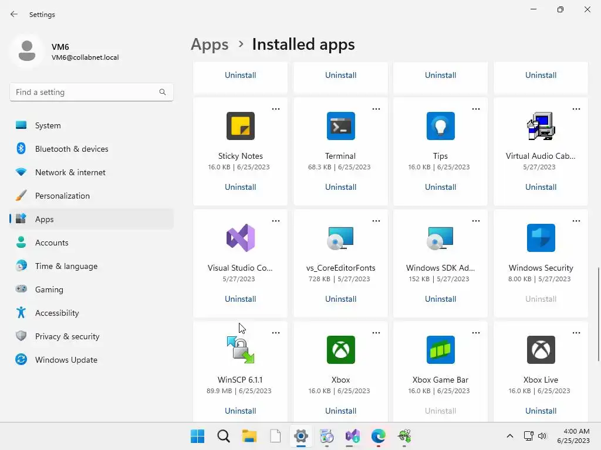Image resolution: width=601 pixels, height=450 pixels.
Task: Go back with the arrow button
Action: pyautogui.click(x=14, y=14)
